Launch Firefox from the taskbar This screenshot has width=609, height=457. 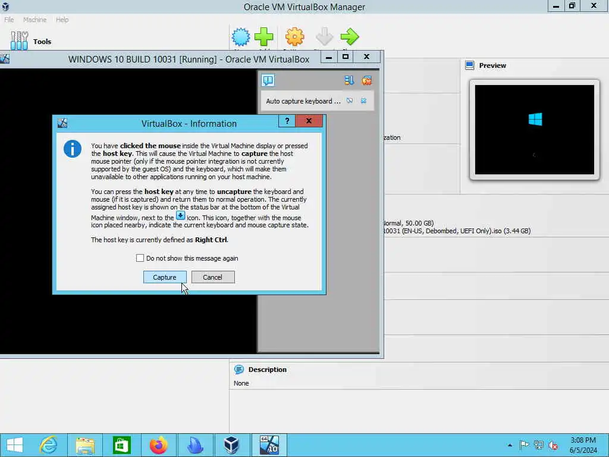point(158,445)
